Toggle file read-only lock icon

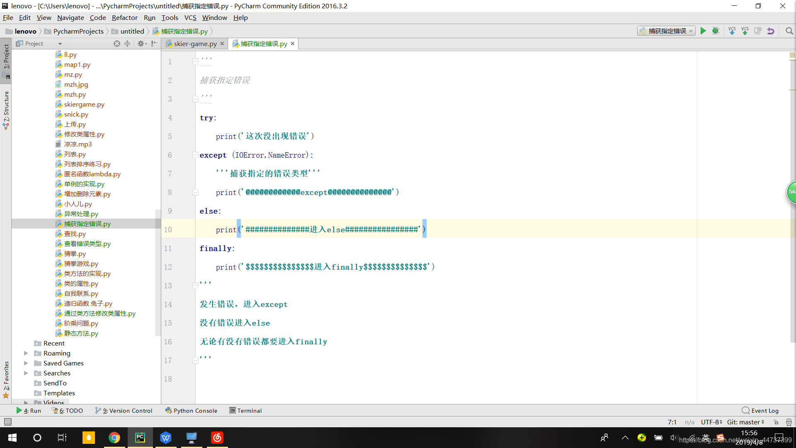point(776,422)
